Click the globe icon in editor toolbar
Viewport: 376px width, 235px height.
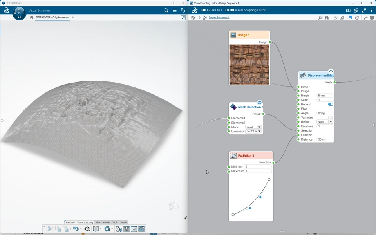pos(372,18)
